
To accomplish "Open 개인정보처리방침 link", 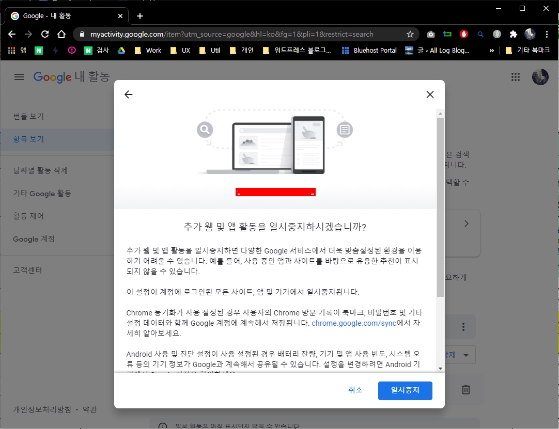I will coord(42,409).
